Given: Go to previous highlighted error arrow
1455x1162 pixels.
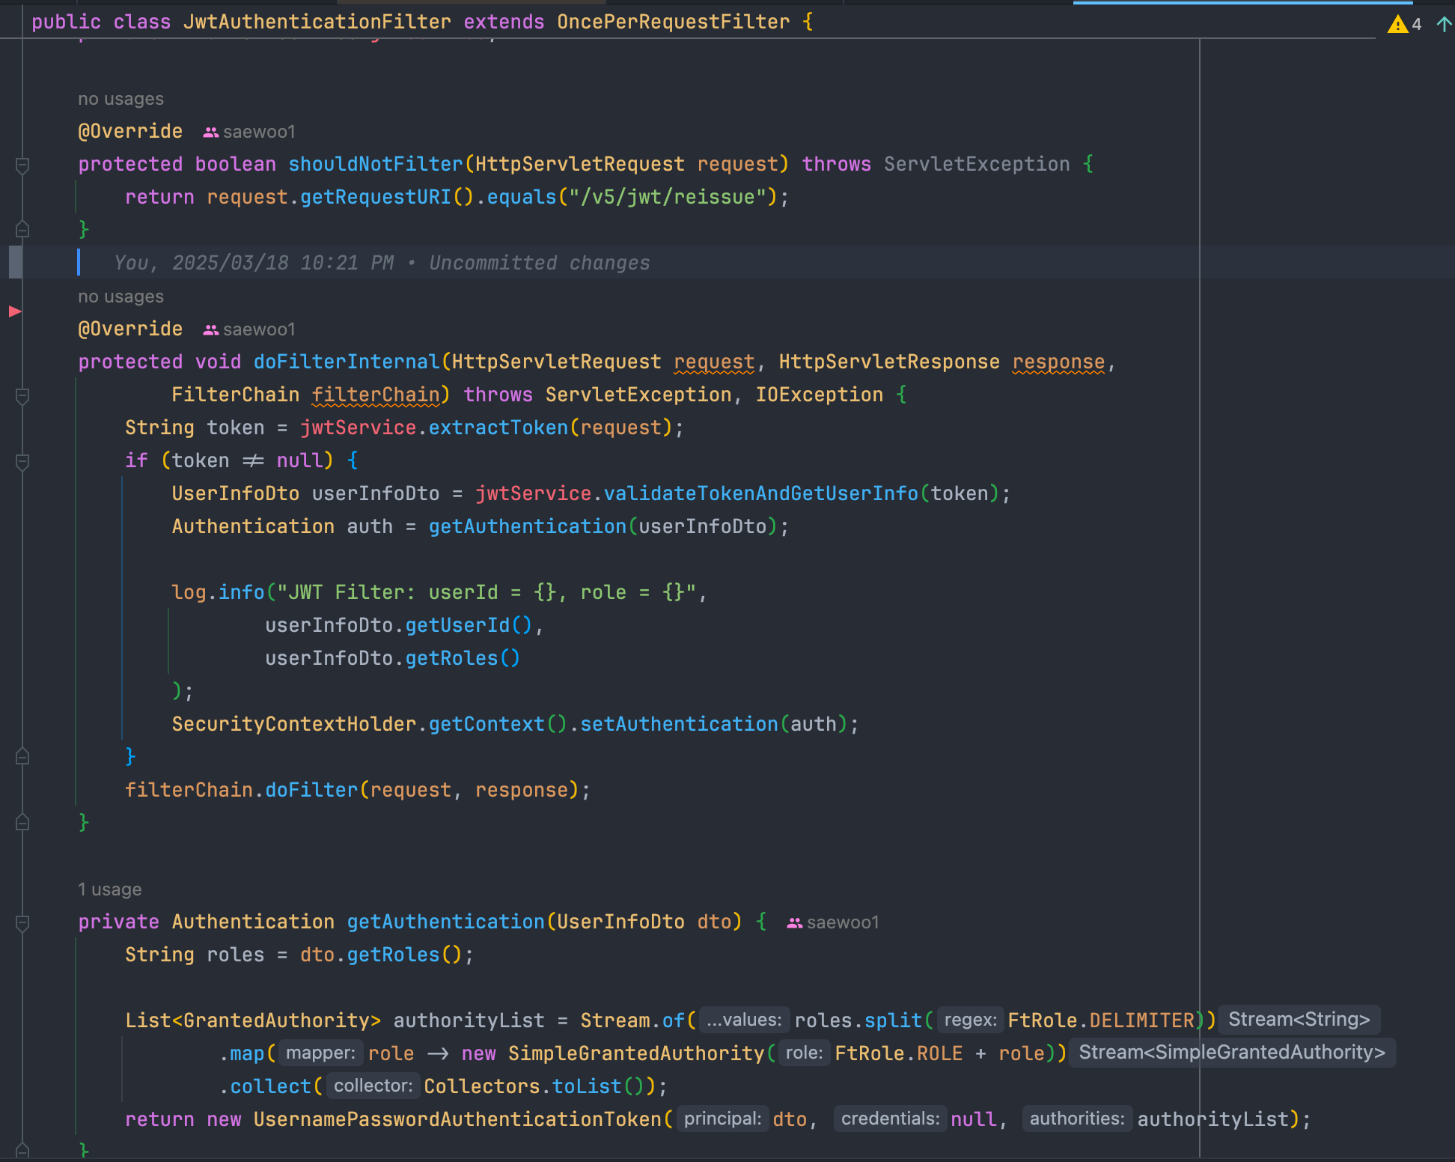Looking at the screenshot, I should point(1445,24).
